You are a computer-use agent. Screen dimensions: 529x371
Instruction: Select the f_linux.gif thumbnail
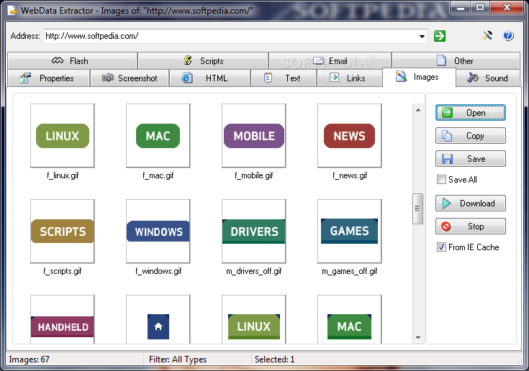click(63, 135)
